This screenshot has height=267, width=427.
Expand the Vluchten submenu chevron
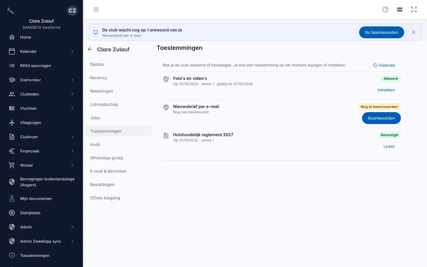click(72, 108)
